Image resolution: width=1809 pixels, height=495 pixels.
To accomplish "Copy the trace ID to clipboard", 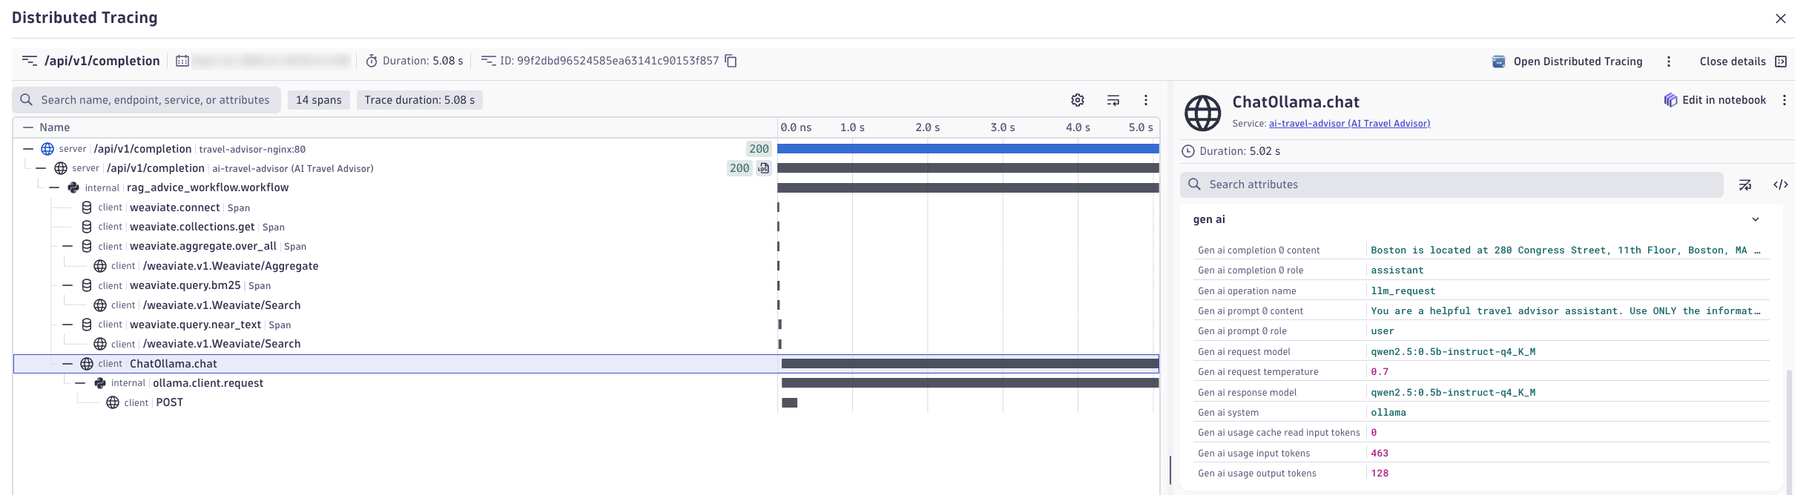I will (731, 61).
